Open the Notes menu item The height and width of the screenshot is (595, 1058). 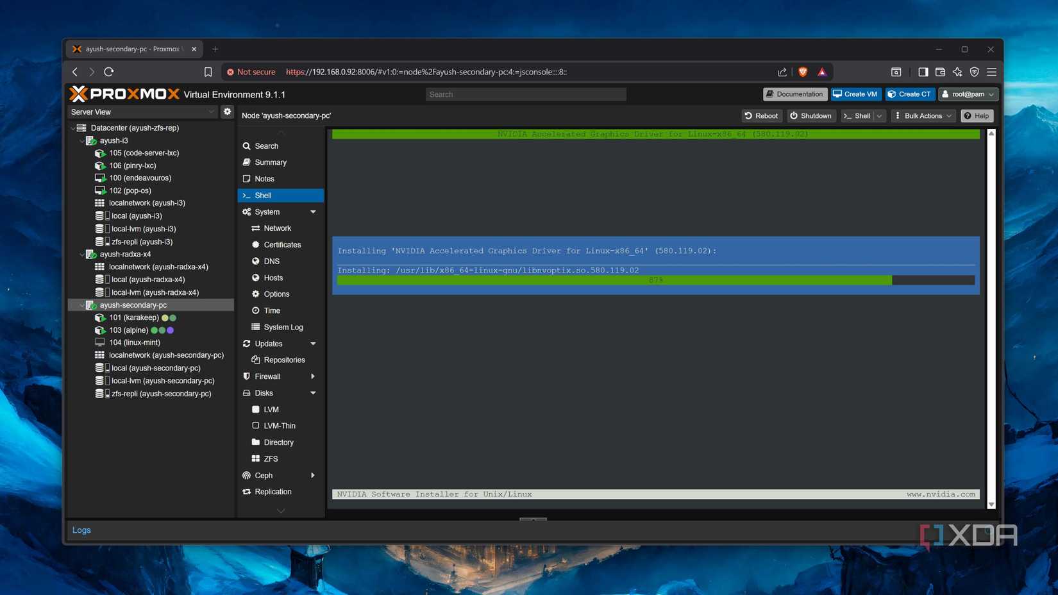(x=281, y=179)
